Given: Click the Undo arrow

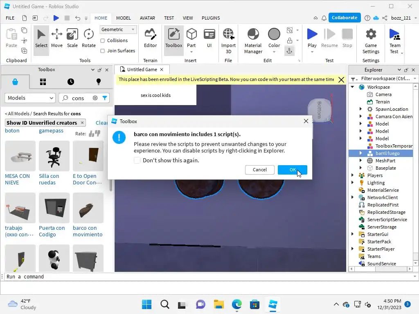Looking at the screenshot, I should 77,18.
